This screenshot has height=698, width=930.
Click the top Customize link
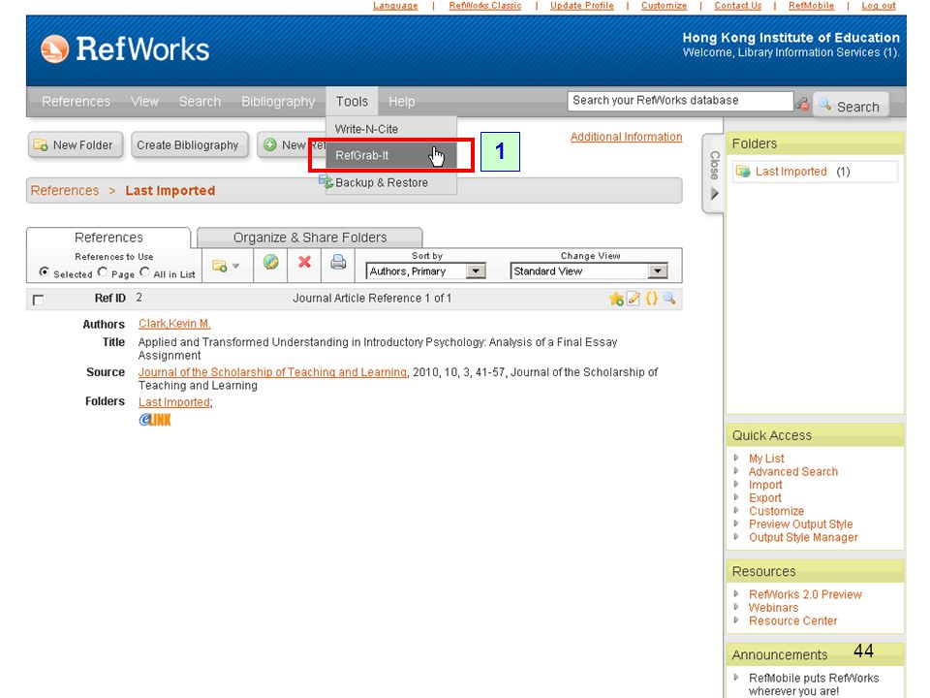[664, 6]
